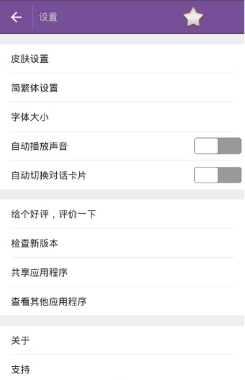
Task: Tap white knob of 自动切换对话卡片 switch
Action: point(206,175)
